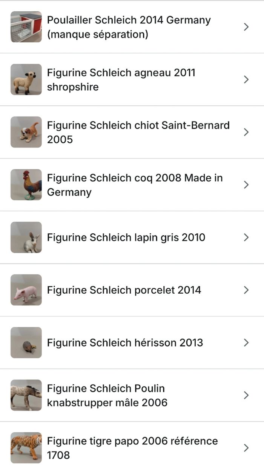Open the hedgehog figurine thumbnail

coord(26,343)
